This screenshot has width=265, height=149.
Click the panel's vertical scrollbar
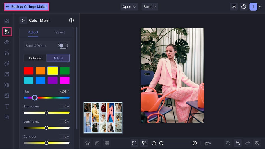coord(77,78)
